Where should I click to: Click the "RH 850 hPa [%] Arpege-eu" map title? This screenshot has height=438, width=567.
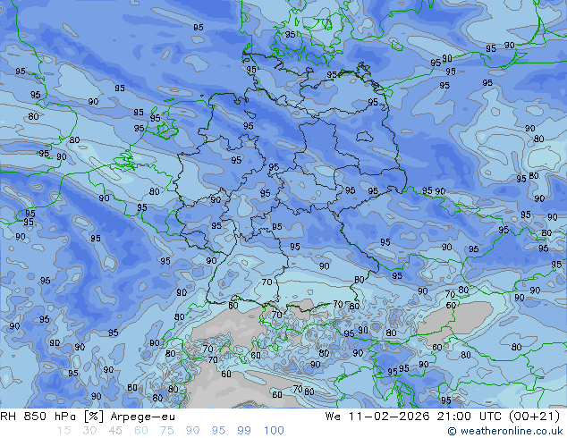pos(88,417)
